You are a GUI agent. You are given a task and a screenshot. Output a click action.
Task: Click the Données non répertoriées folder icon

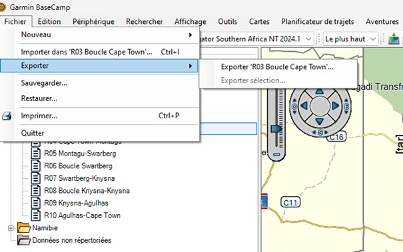[23, 240]
